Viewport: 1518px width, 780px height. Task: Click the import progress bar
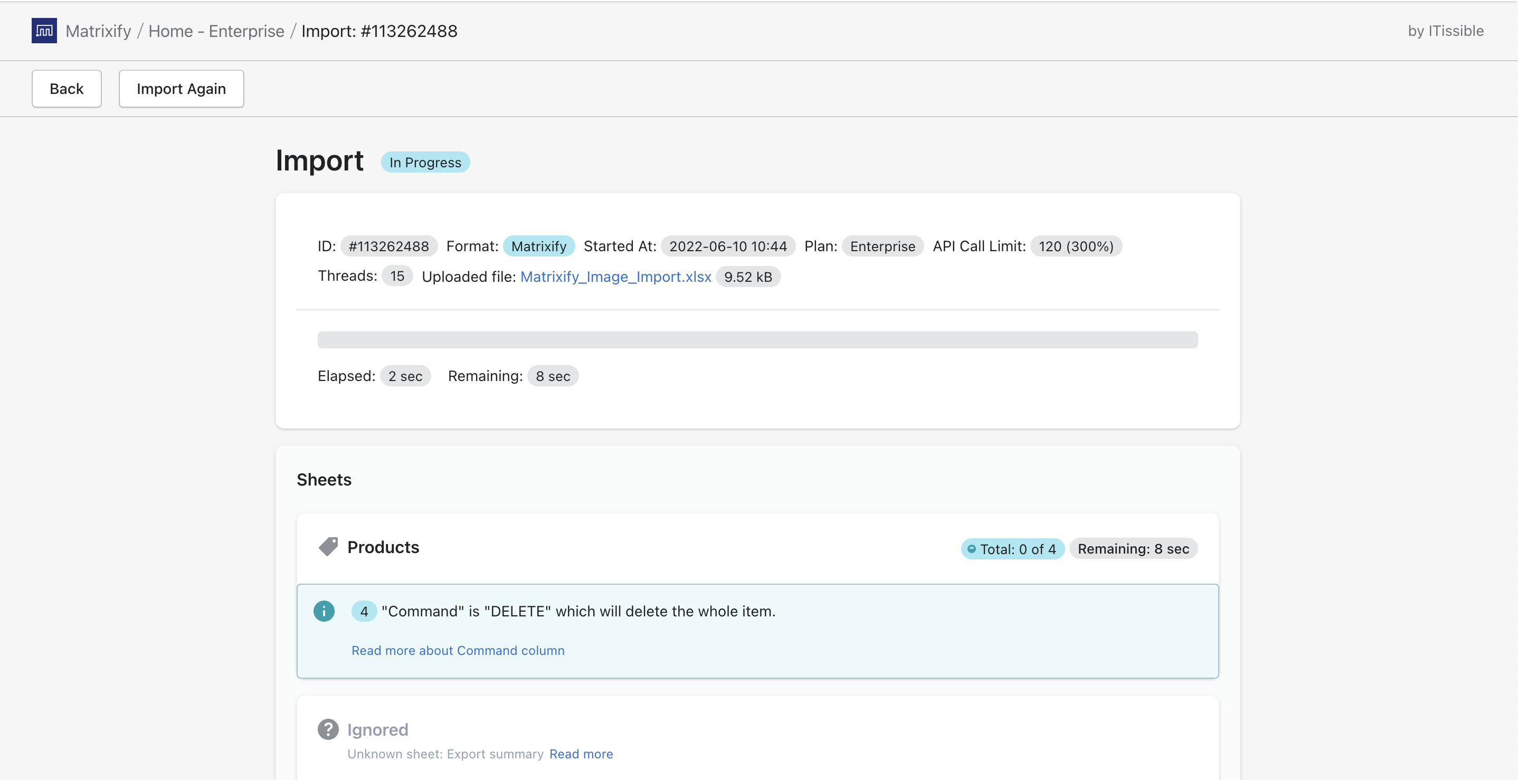758,340
